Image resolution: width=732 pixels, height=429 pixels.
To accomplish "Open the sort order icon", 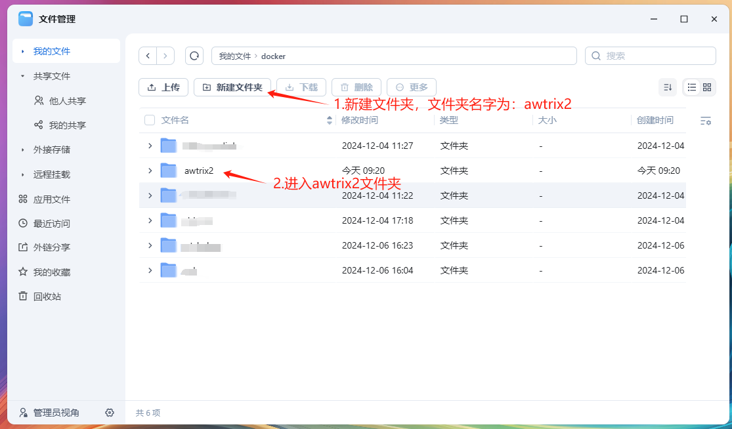I will (x=668, y=87).
